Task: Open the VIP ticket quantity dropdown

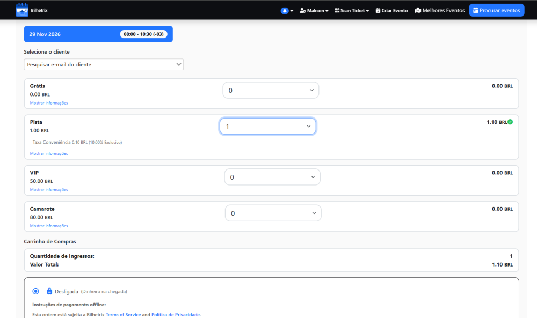Action: pos(272,177)
